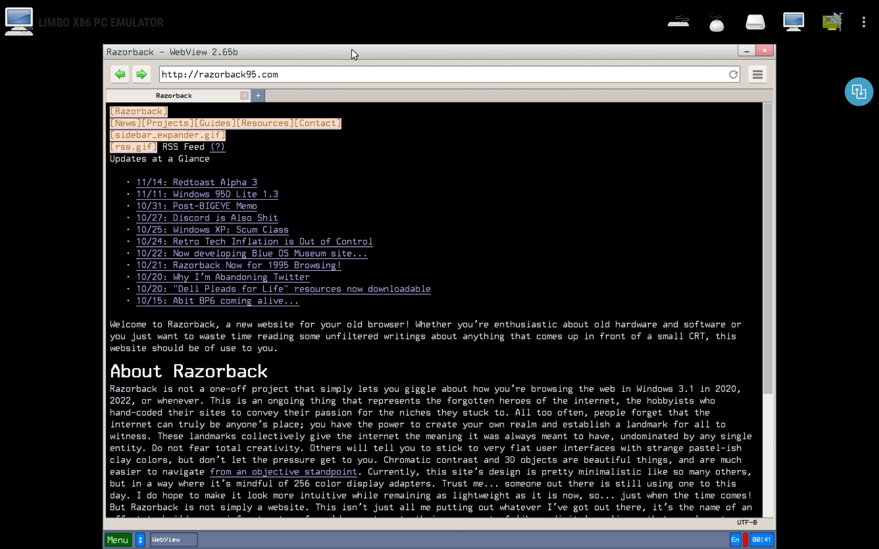This screenshot has width=879, height=549.
Task: Click the green forward arrow button
Action: [141, 74]
